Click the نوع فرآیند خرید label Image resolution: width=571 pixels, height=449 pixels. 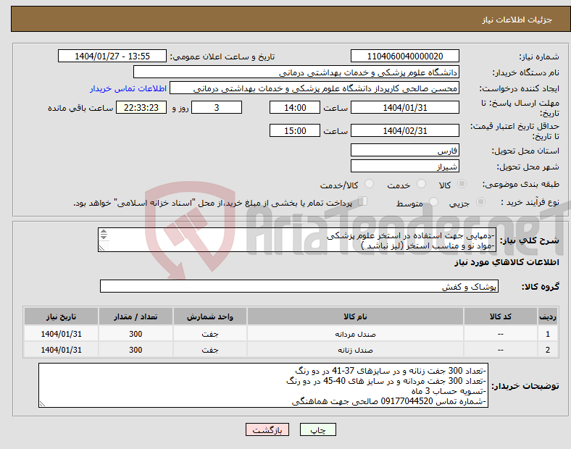click(x=530, y=202)
